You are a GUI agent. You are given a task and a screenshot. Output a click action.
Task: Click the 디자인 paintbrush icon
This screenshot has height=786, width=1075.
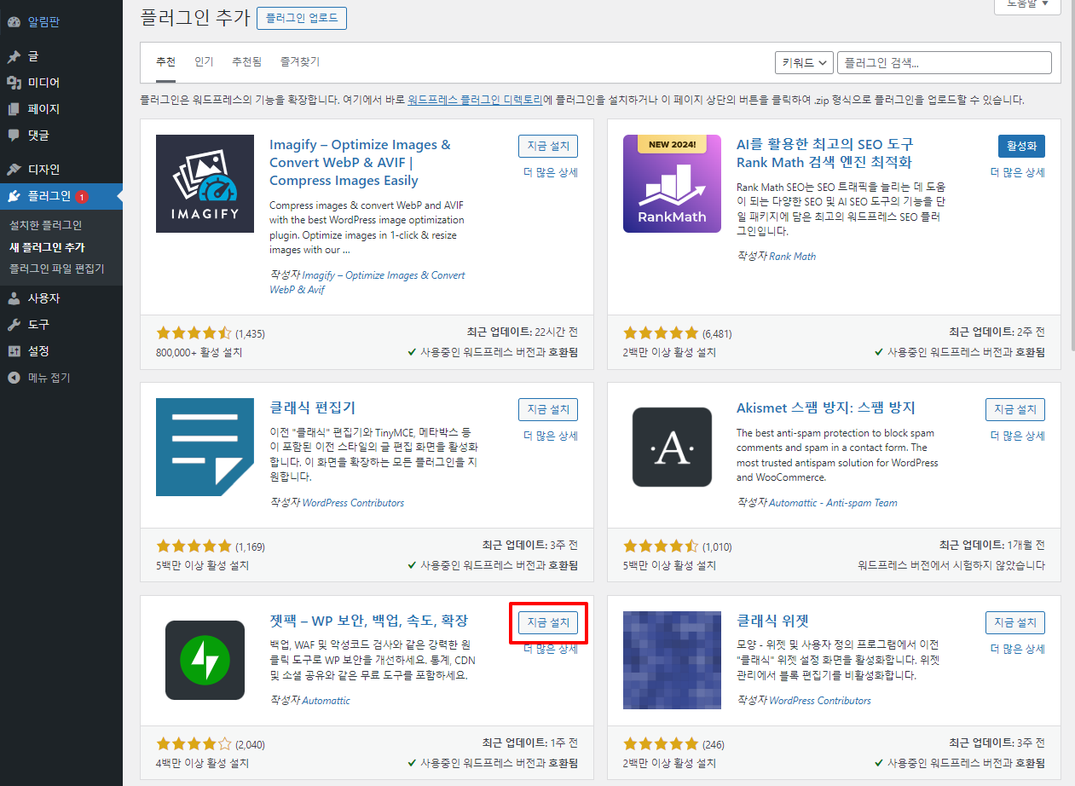pyautogui.click(x=14, y=170)
